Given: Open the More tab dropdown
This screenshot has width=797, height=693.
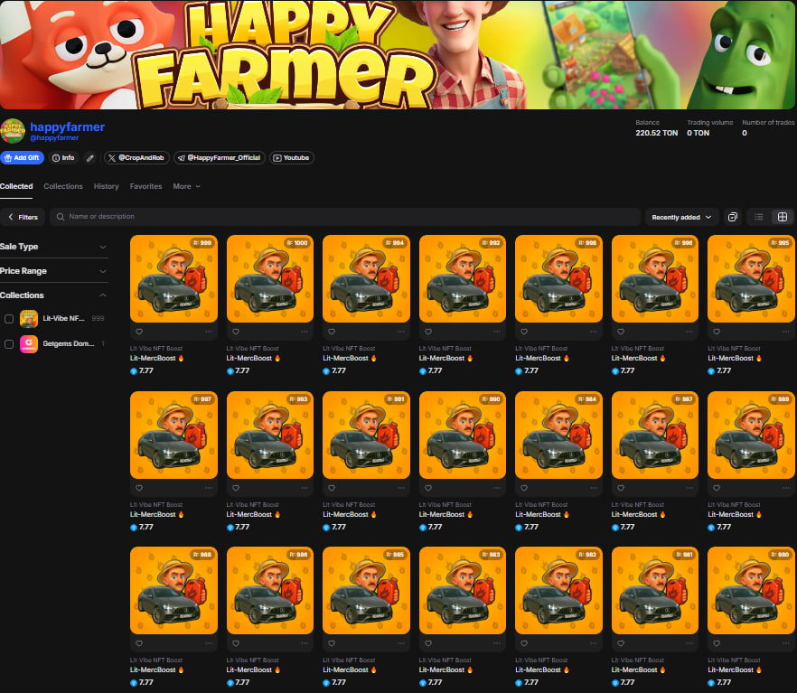Looking at the screenshot, I should click(x=186, y=186).
